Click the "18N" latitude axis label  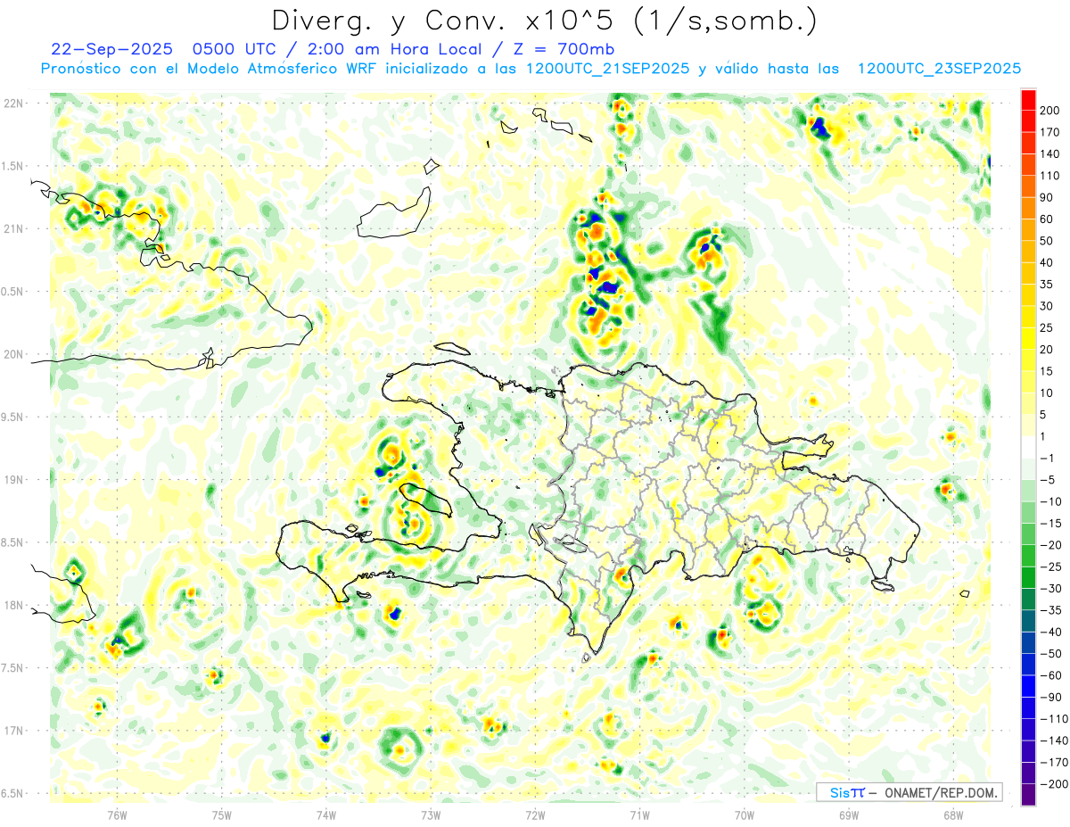click(13, 605)
